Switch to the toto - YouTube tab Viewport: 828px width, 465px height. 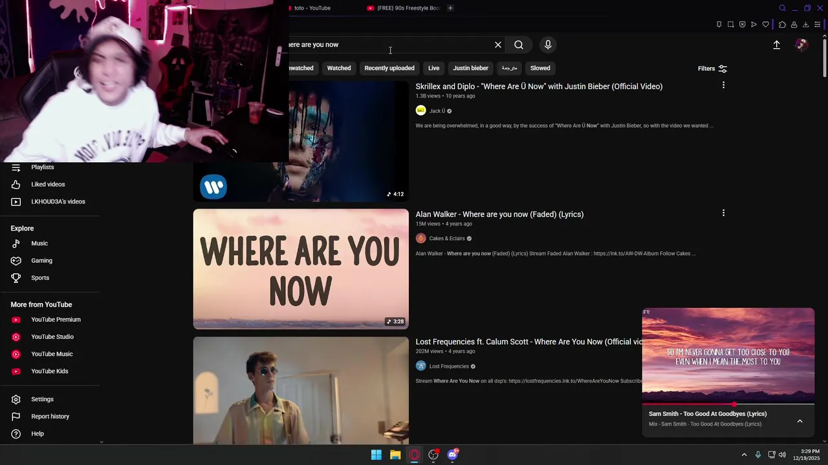click(x=312, y=8)
